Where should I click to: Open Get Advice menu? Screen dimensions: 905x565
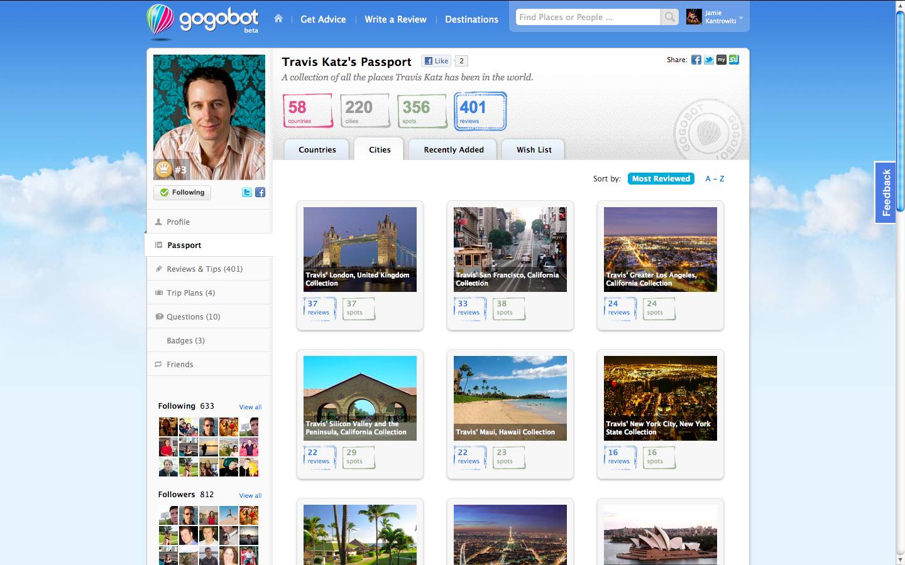[323, 19]
